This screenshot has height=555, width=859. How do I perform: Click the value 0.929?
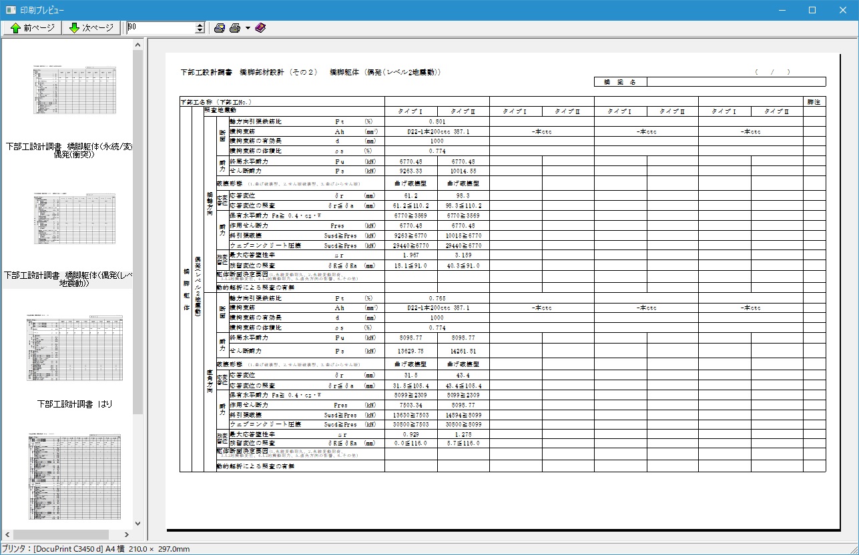tap(410, 434)
